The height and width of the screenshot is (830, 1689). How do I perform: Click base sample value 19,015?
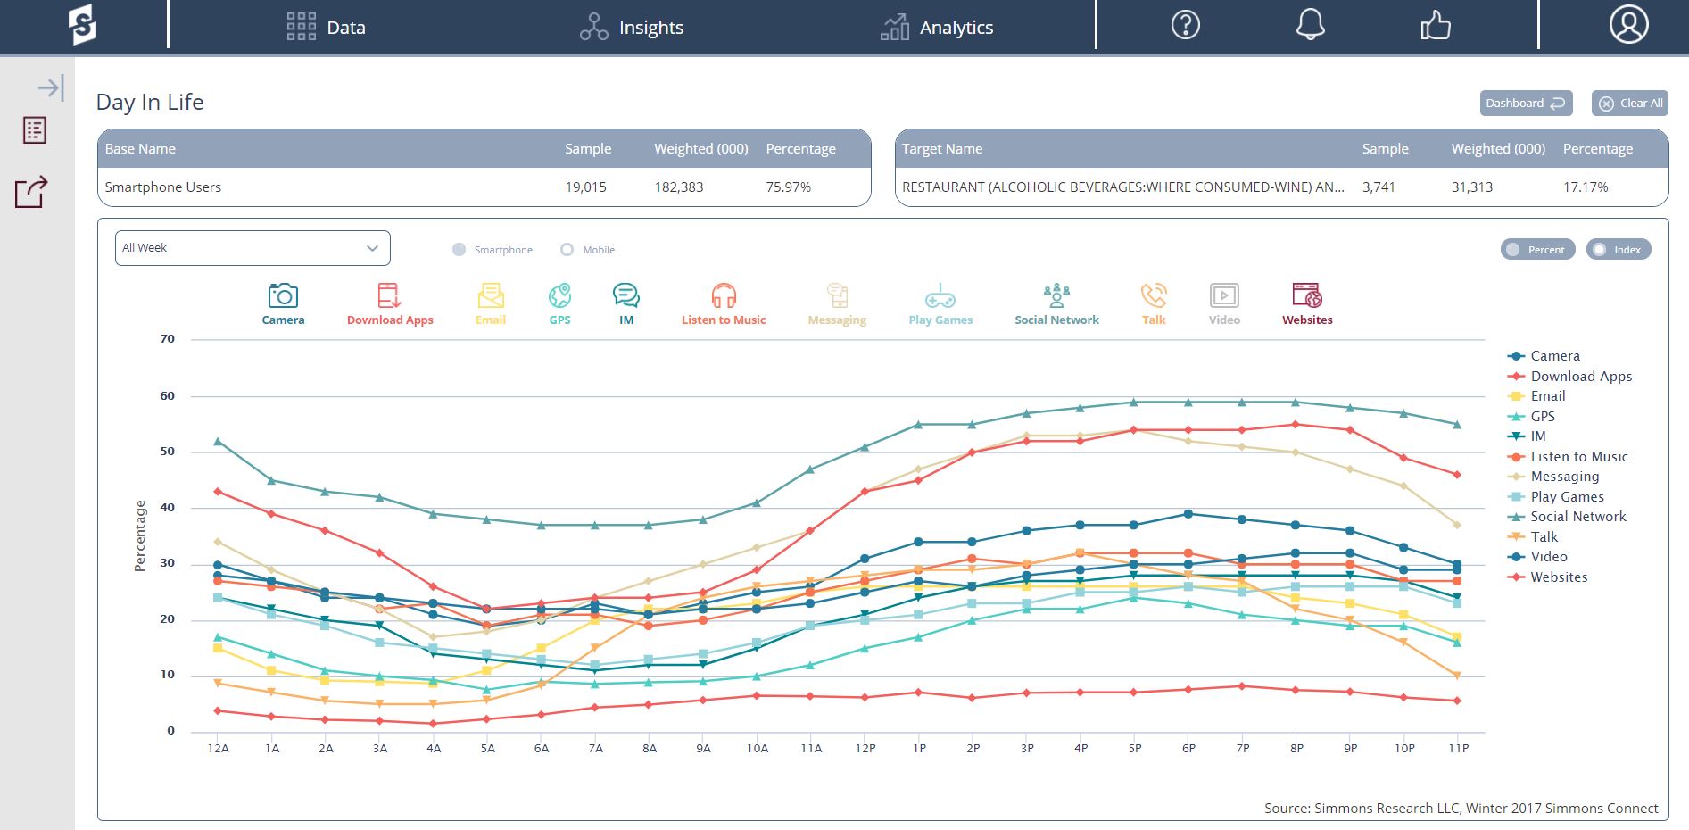(585, 187)
